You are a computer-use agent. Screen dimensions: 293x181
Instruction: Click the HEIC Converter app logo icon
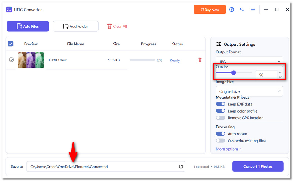(9, 10)
